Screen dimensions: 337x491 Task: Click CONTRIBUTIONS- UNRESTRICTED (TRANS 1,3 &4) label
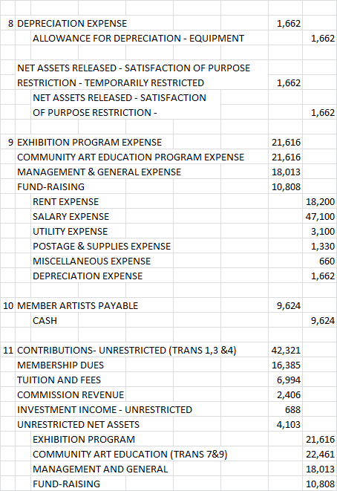(127, 350)
